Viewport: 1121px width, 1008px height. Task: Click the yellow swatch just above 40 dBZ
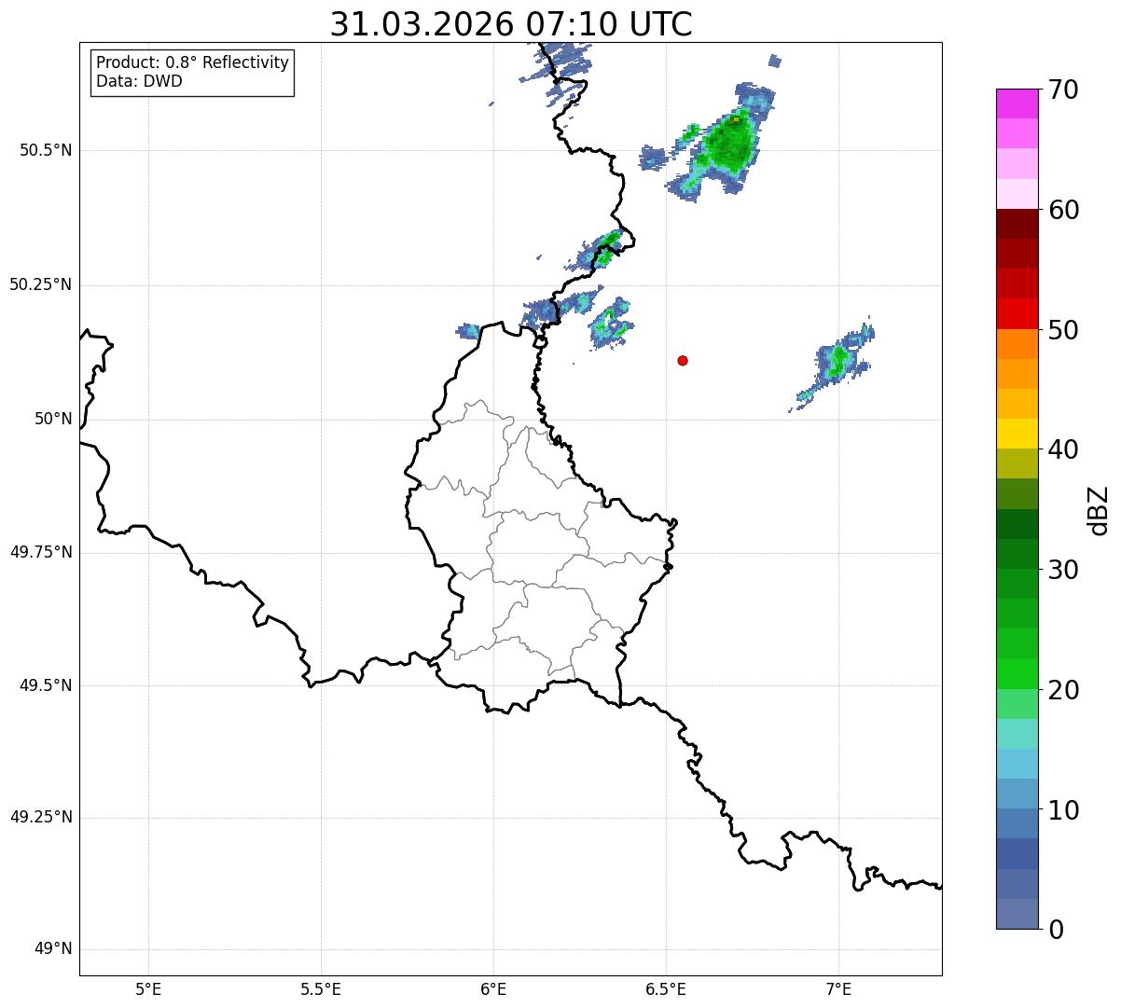click(x=1017, y=434)
